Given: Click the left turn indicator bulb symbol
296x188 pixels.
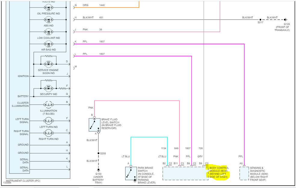Looking at the screenshot, I should pyautogui.click(x=48, y=121).
